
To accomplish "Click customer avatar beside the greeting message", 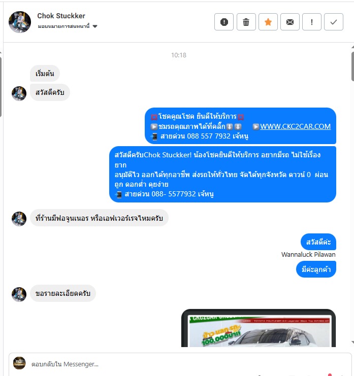I will (x=19, y=93).
